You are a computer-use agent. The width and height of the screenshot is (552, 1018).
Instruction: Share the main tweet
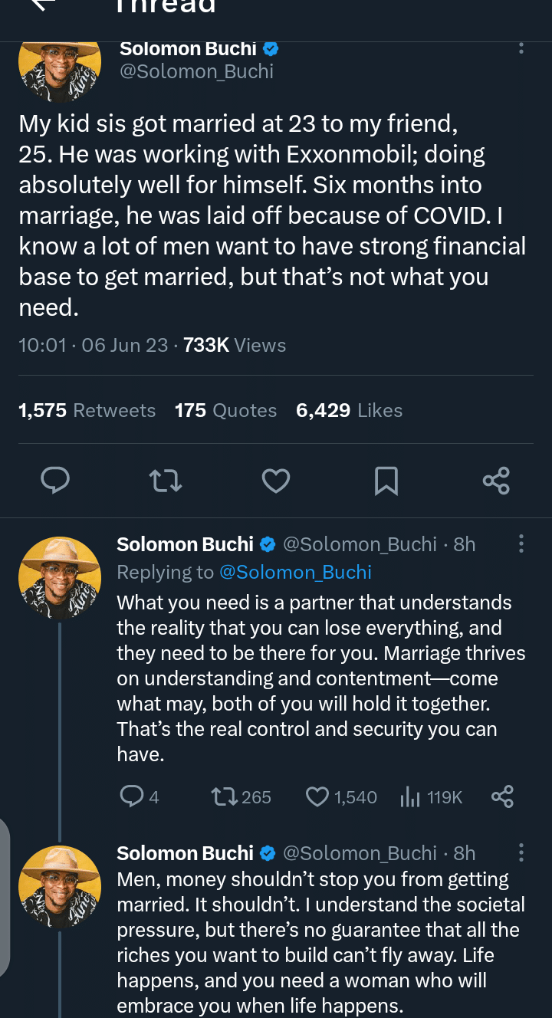[x=496, y=481]
